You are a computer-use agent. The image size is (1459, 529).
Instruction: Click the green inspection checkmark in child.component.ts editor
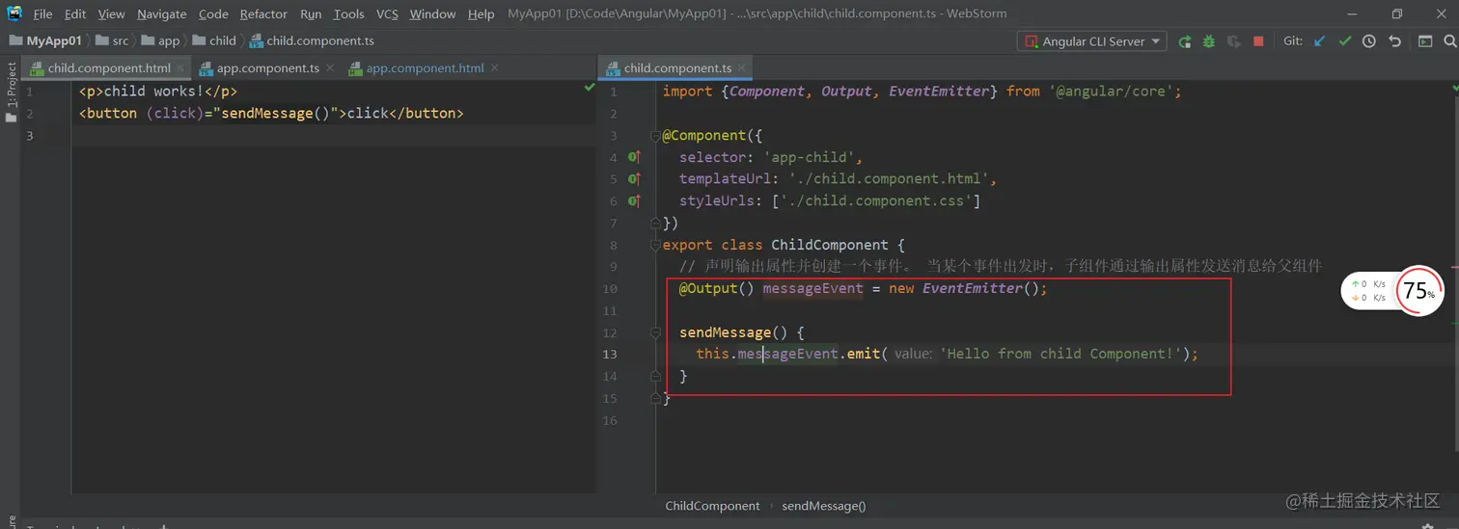click(1453, 88)
